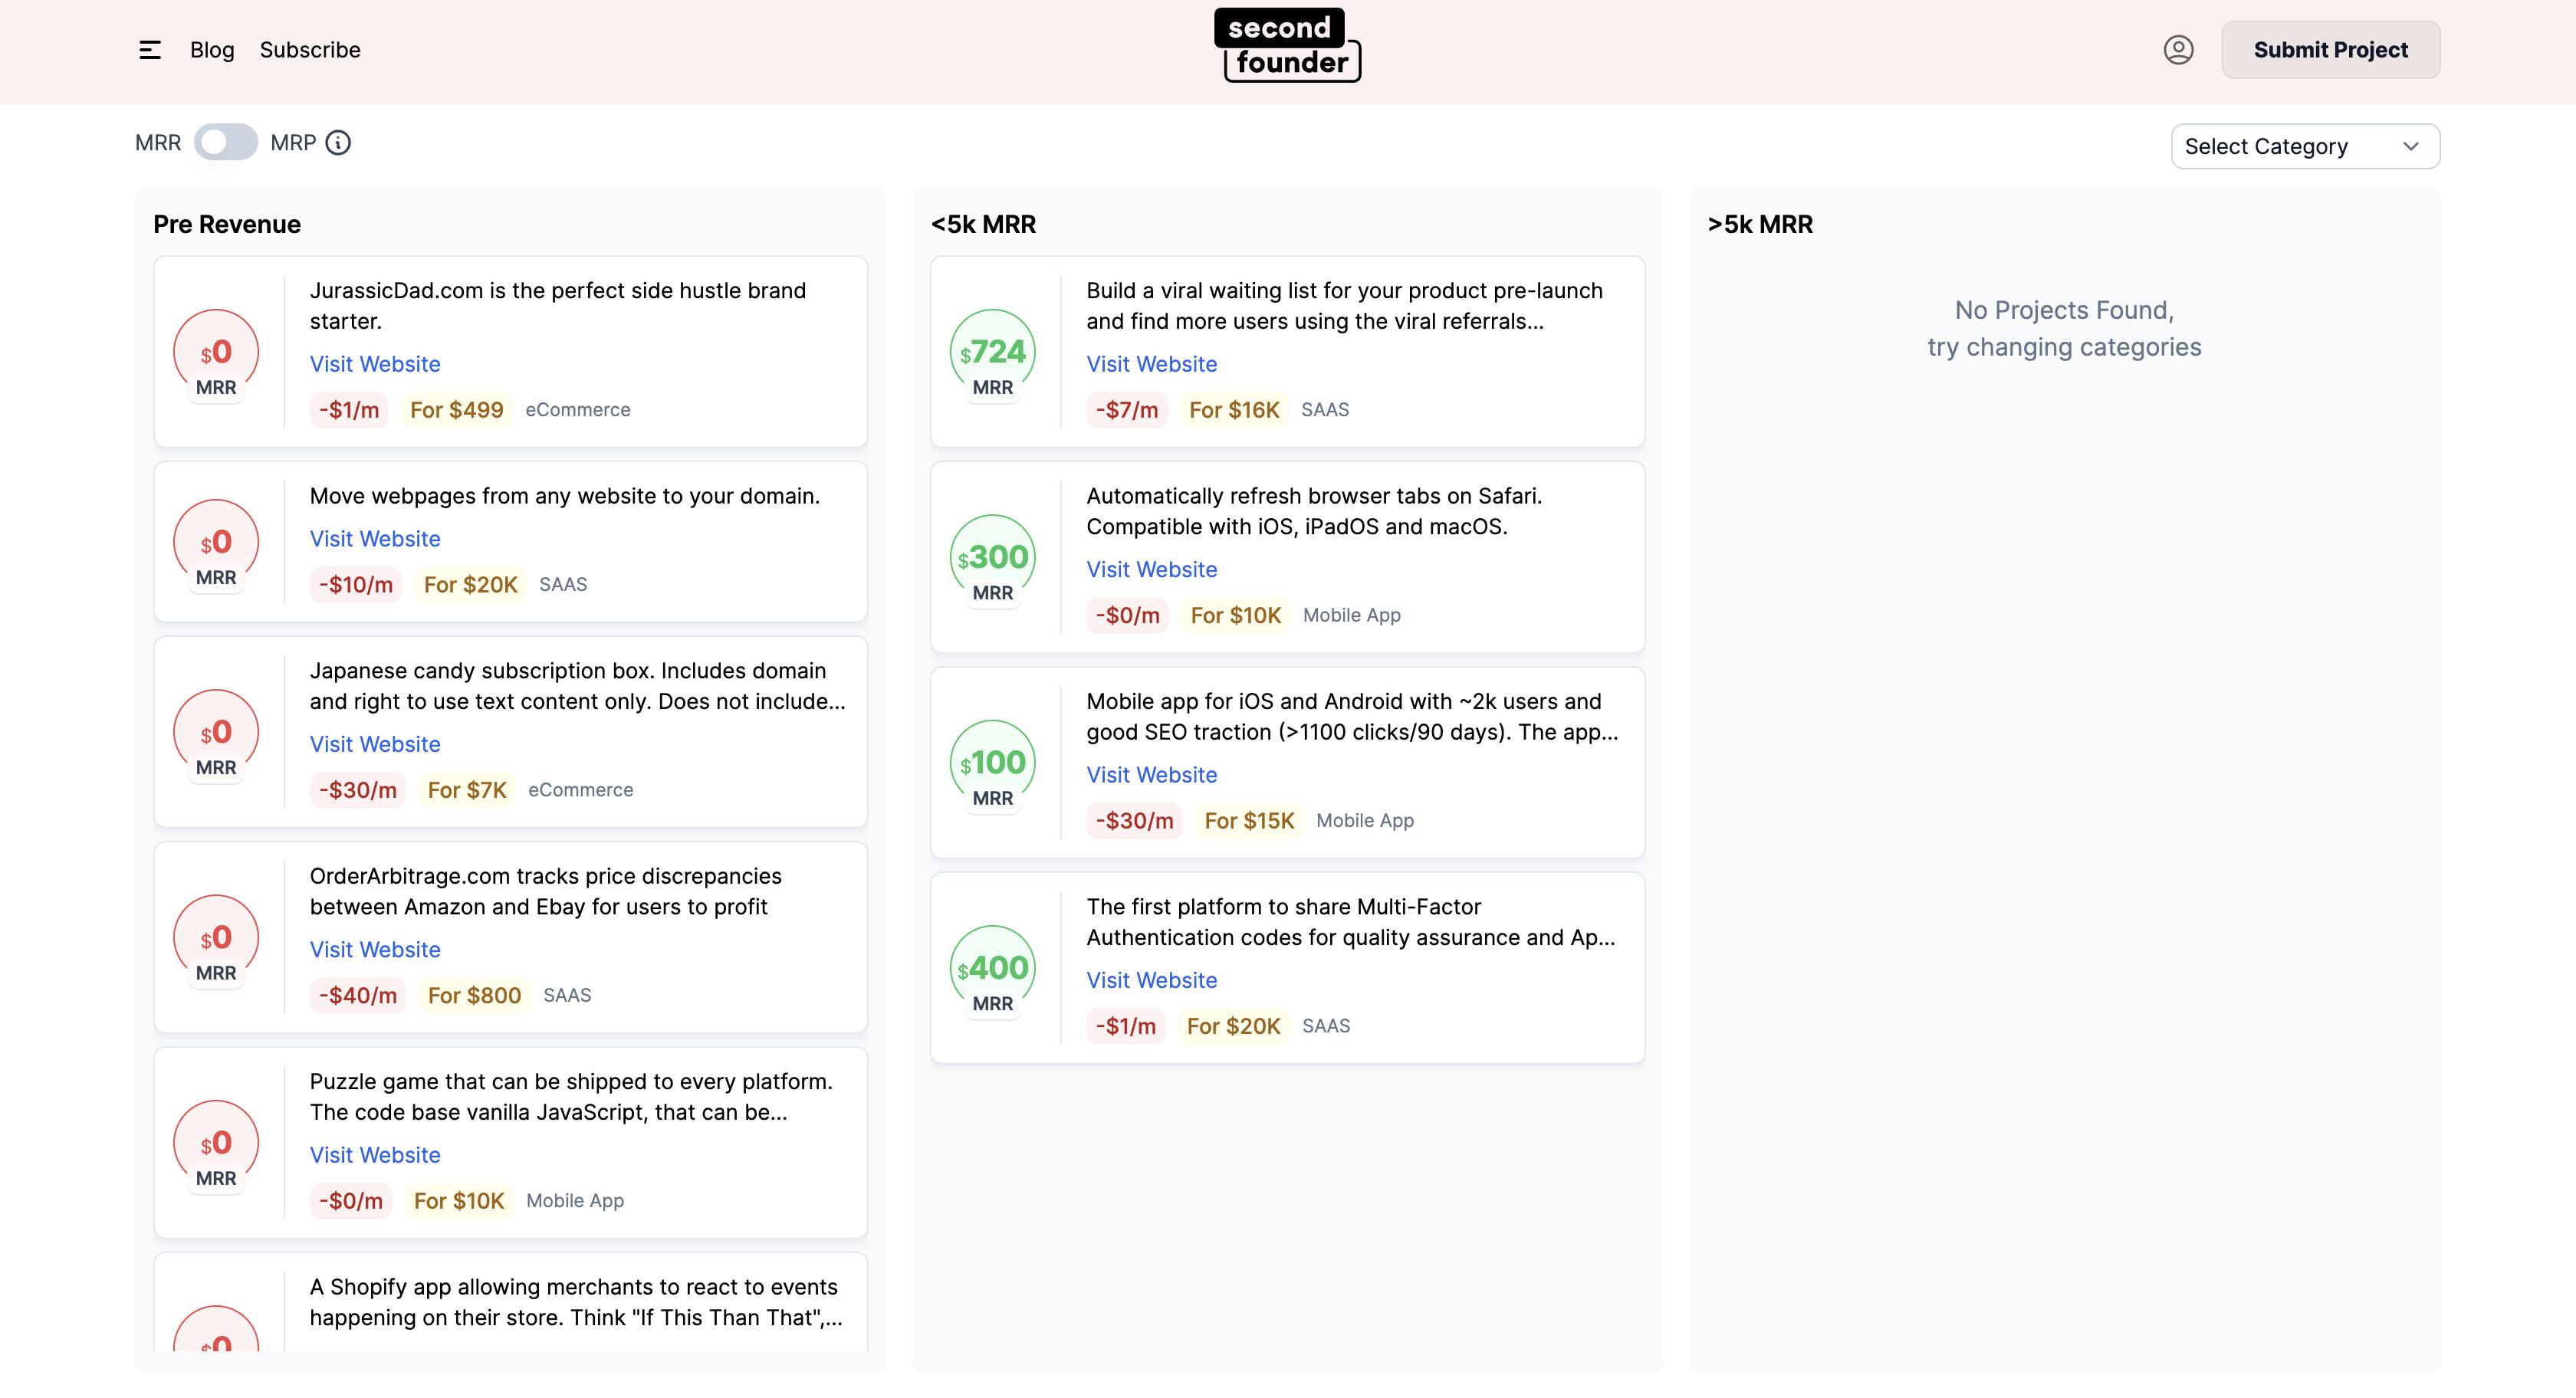Viewport: 2576px width, 1398px height.
Task: Visit Website for JurassicDad.com listing
Action: (375, 364)
